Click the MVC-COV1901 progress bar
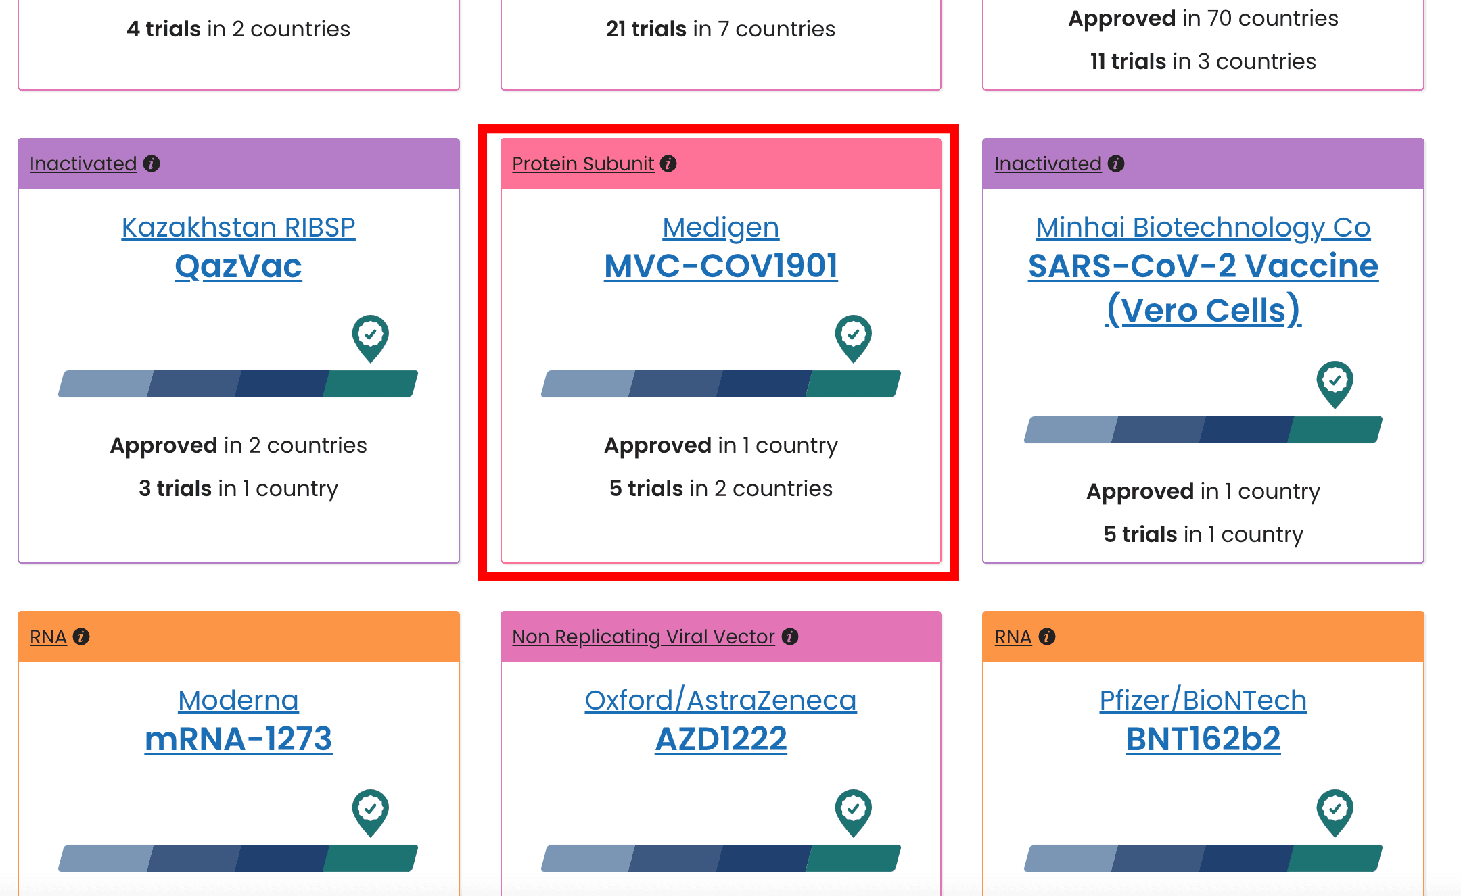The image size is (1461, 896). (721, 384)
